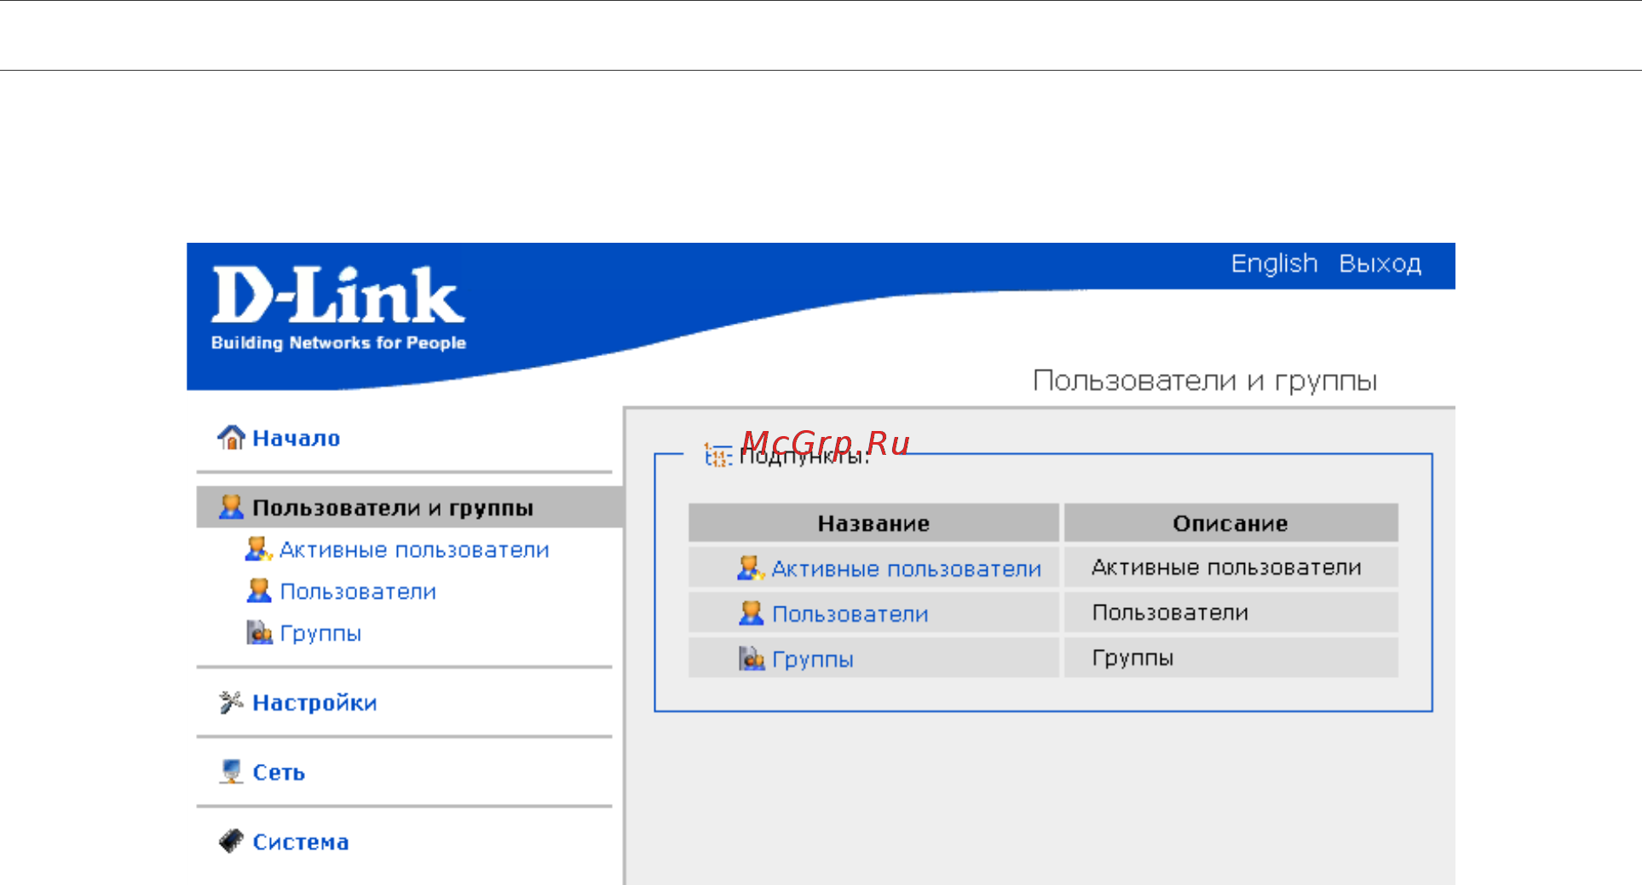Viewport: 1642px width, 885px height.
Task: Click Building Networks for People tagline
Action: pyautogui.click(x=338, y=342)
